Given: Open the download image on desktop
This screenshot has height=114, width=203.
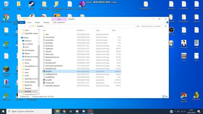Looking at the screenshot, I should [184, 44].
